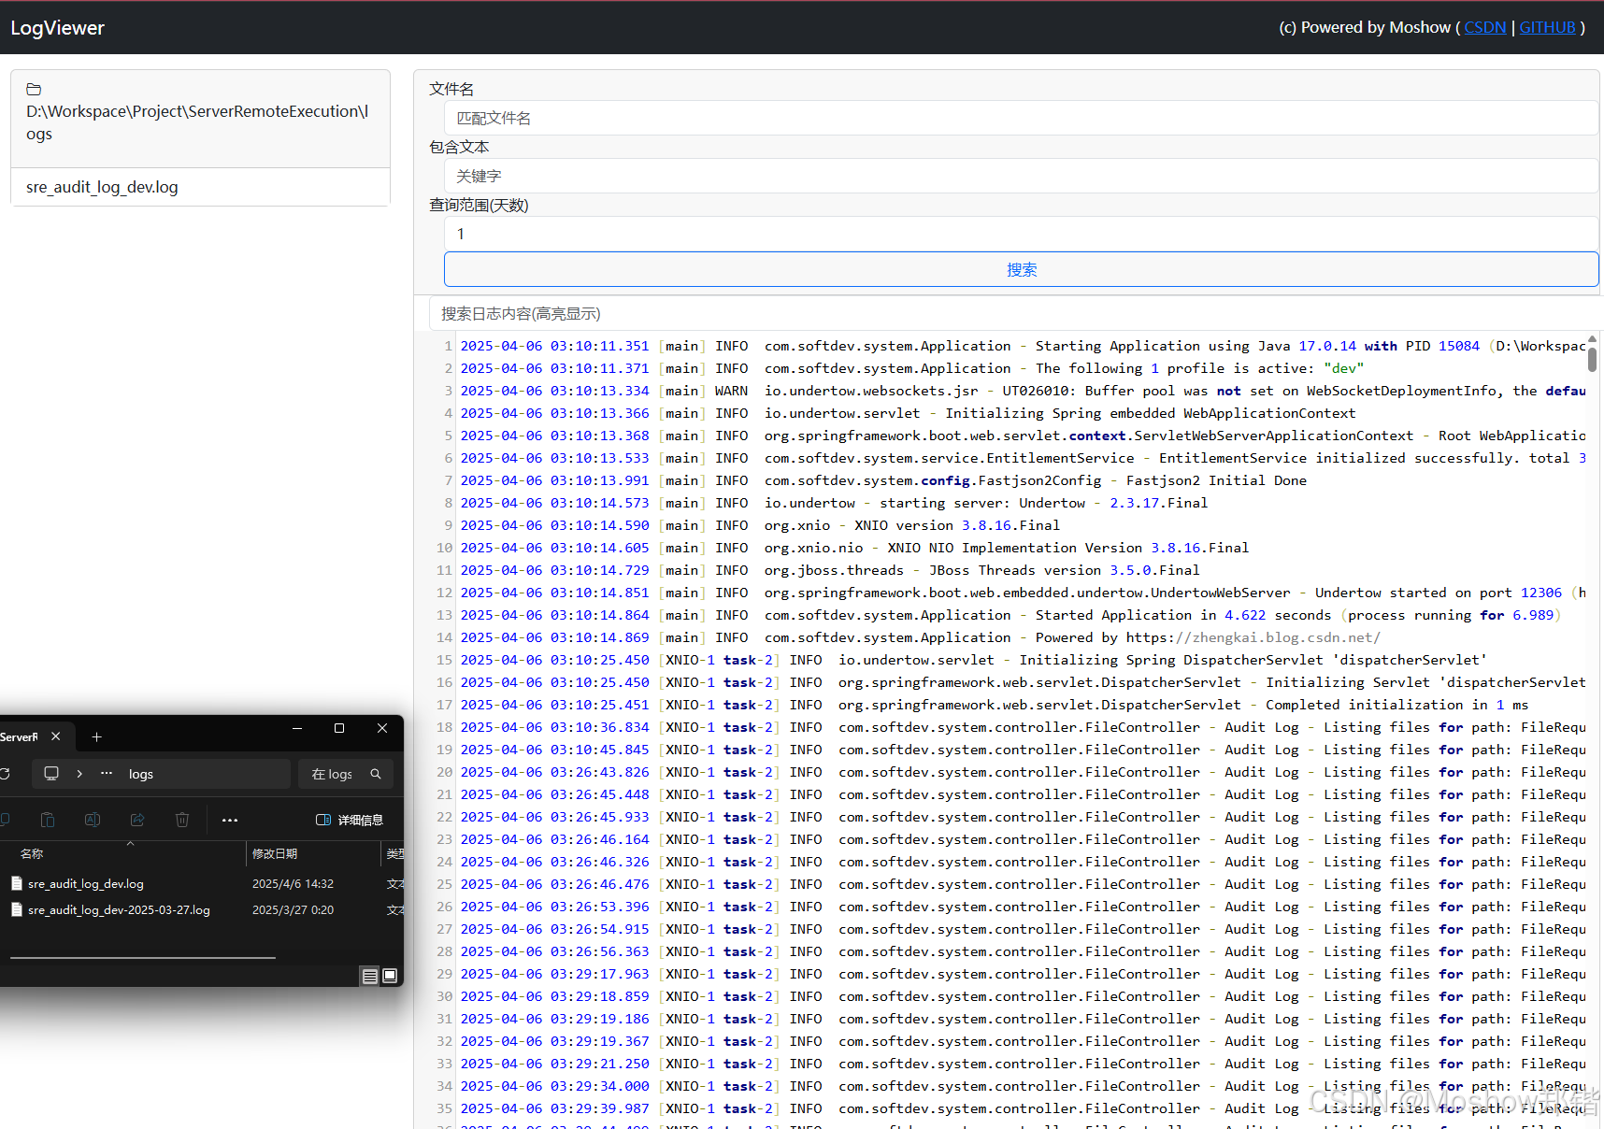
Task: Switch Explorer to large thumbnails view
Action: pyautogui.click(x=390, y=976)
